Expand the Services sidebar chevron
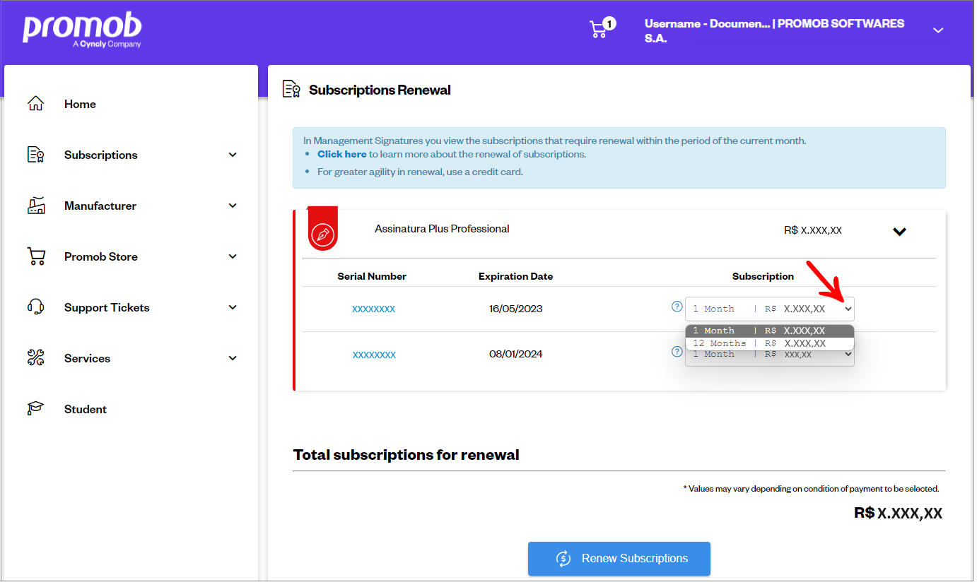Screen dimensions: 977x587 click(233, 358)
